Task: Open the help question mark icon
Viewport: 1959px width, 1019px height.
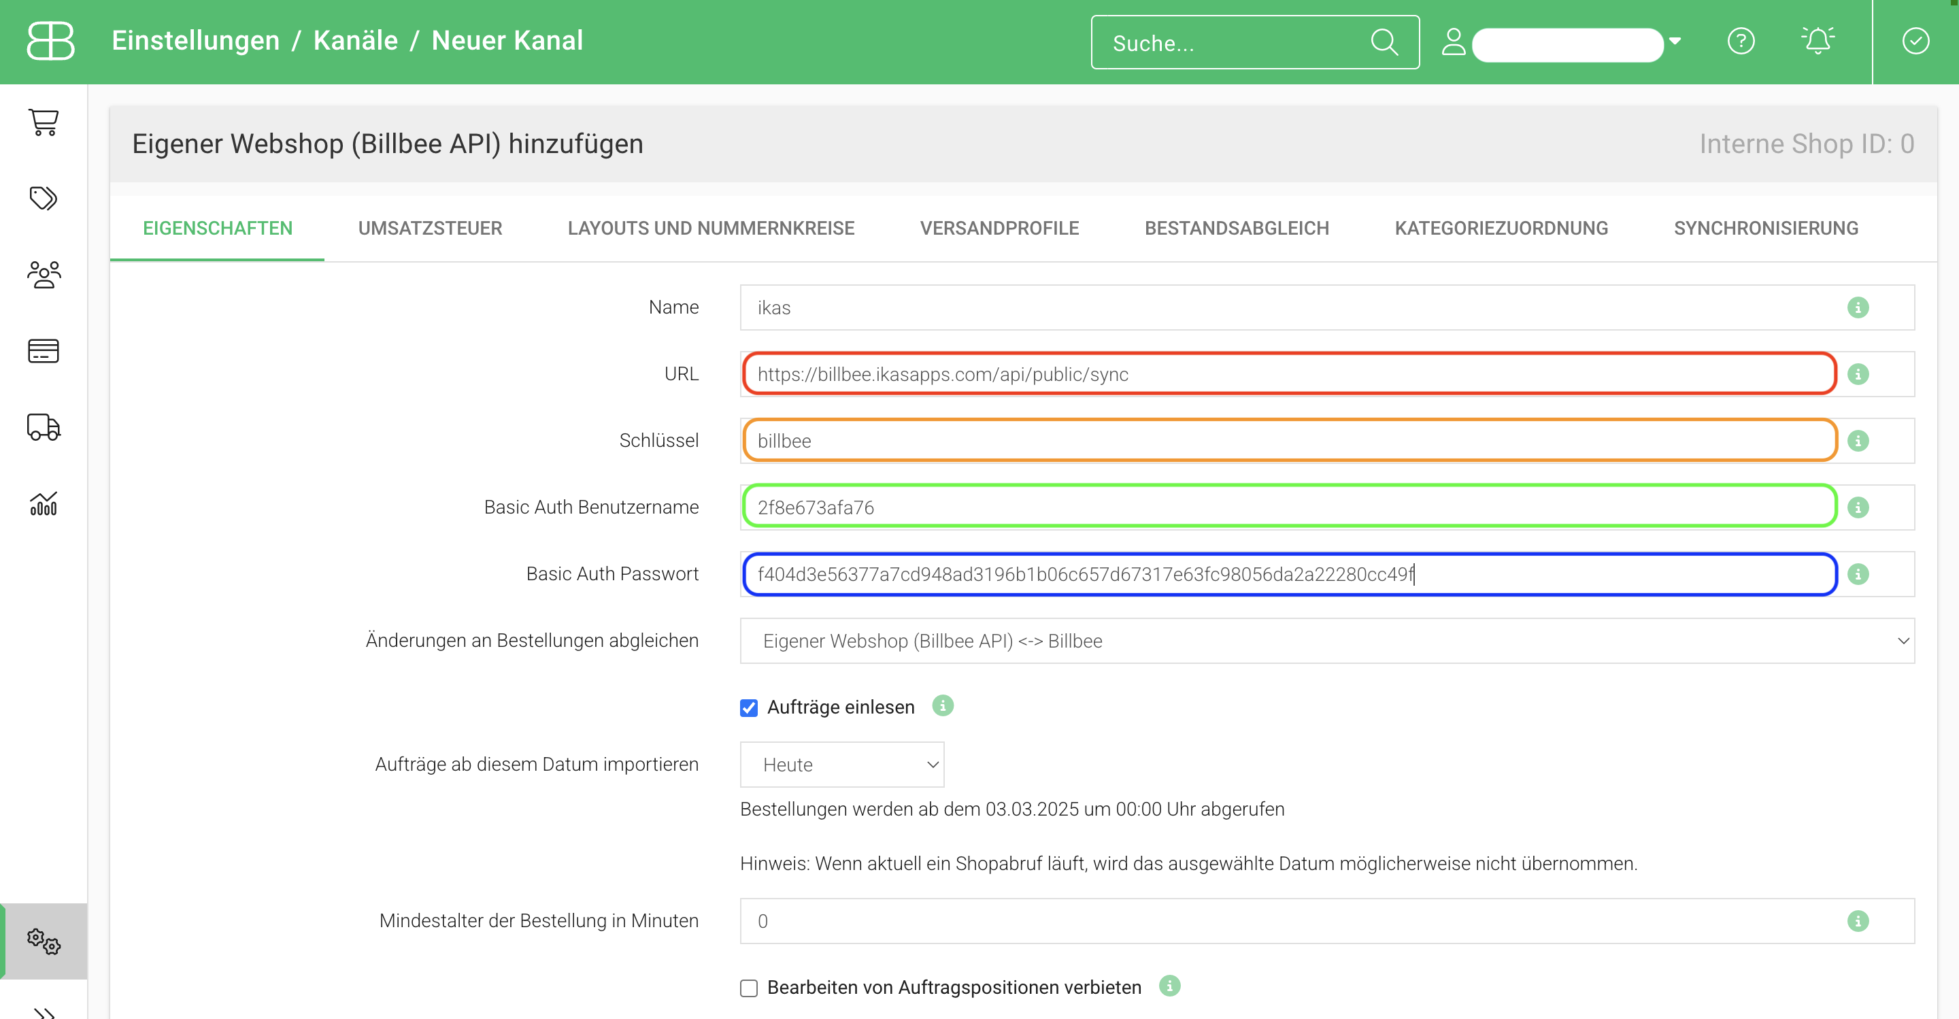Action: tap(1741, 41)
